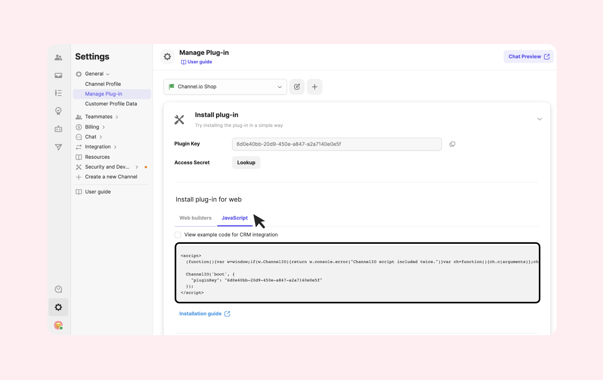Click the Plugin Key input field
Image resolution: width=603 pixels, height=380 pixels.
click(x=337, y=144)
